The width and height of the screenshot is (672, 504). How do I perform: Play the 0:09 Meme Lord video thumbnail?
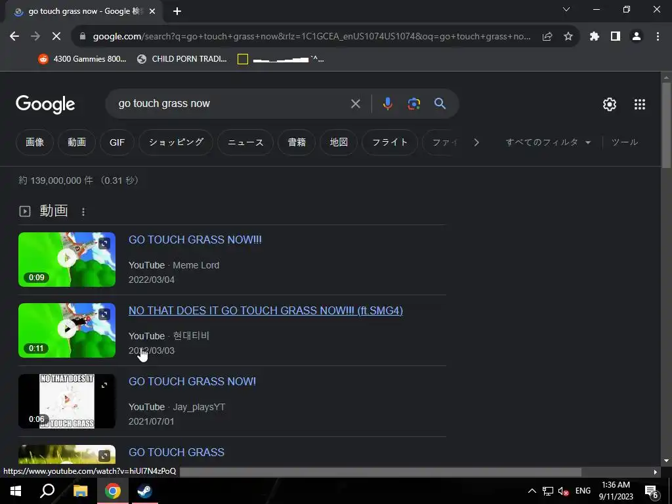[67, 259]
